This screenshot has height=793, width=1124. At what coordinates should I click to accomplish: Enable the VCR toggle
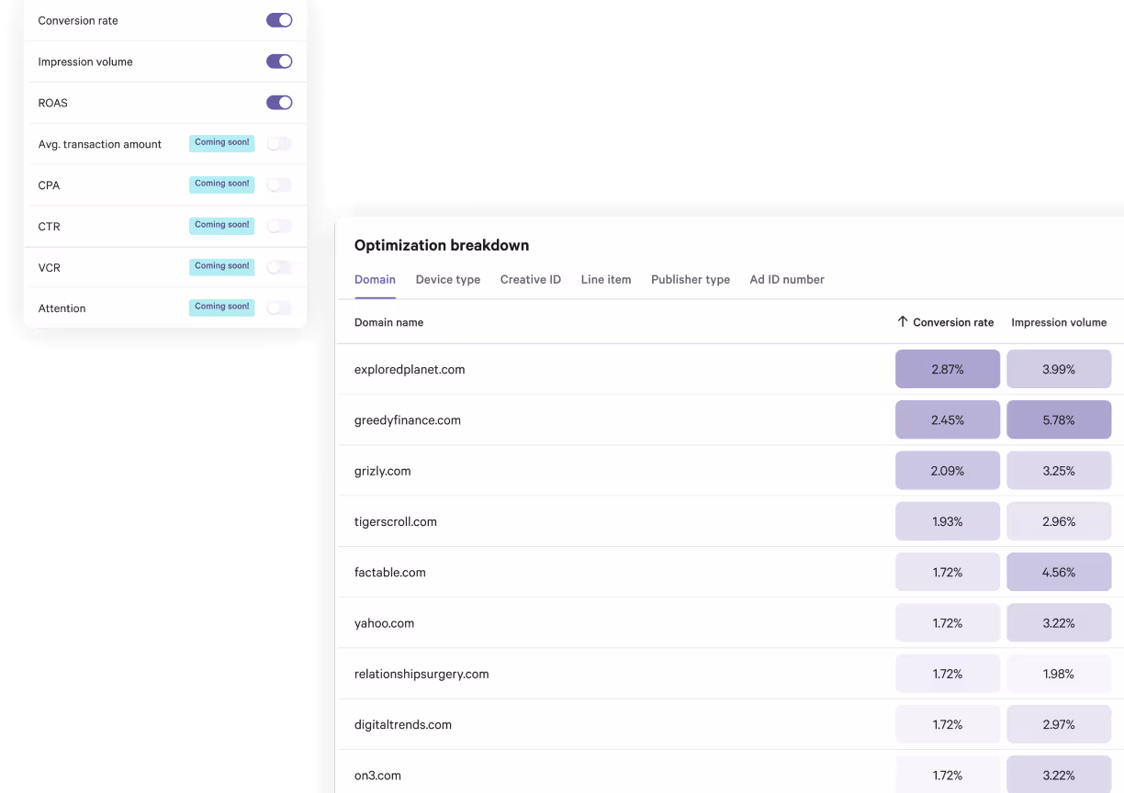[x=278, y=267]
